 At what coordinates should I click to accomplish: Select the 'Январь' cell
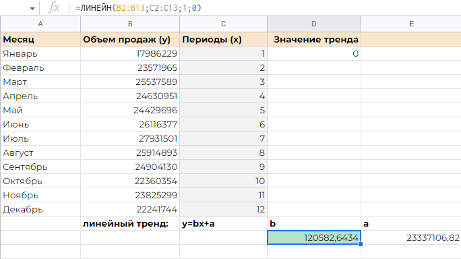point(40,53)
